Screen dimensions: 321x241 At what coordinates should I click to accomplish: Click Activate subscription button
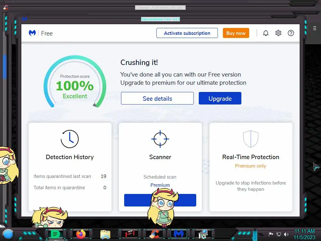coord(187,33)
